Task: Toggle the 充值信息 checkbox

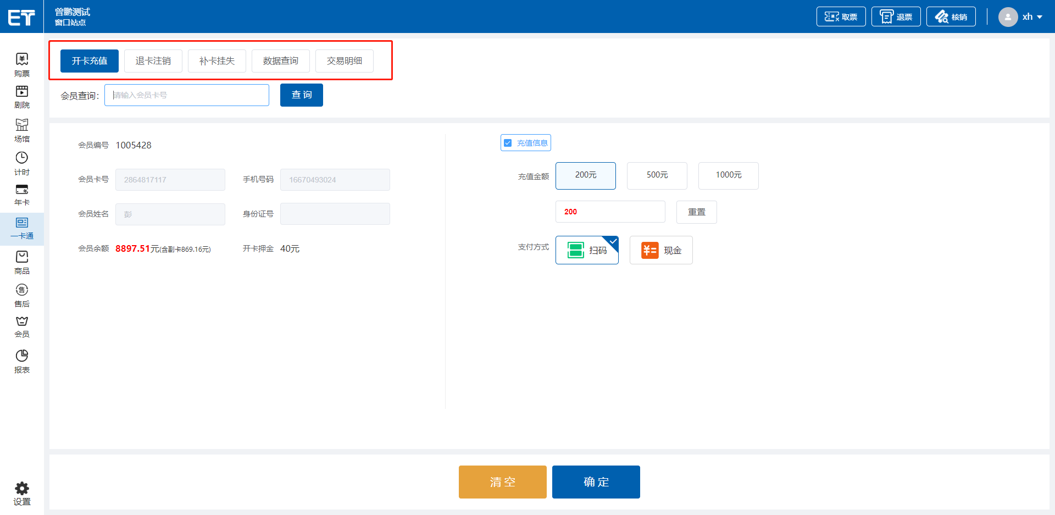Action: [x=508, y=143]
